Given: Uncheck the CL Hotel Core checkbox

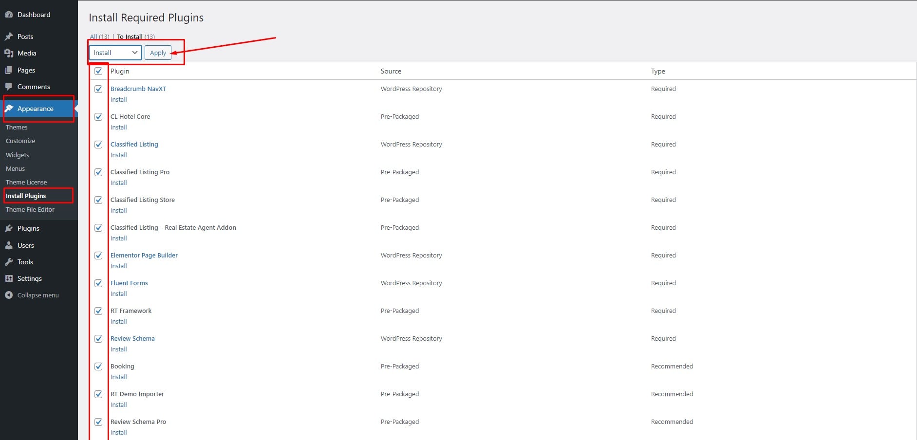Looking at the screenshot, I should click(x=98, y=117).
